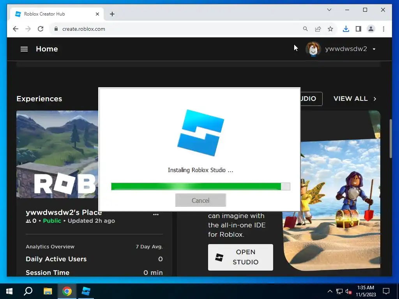Open a new browser tab
The image size is (399, 299).
(x=112, y=14)
